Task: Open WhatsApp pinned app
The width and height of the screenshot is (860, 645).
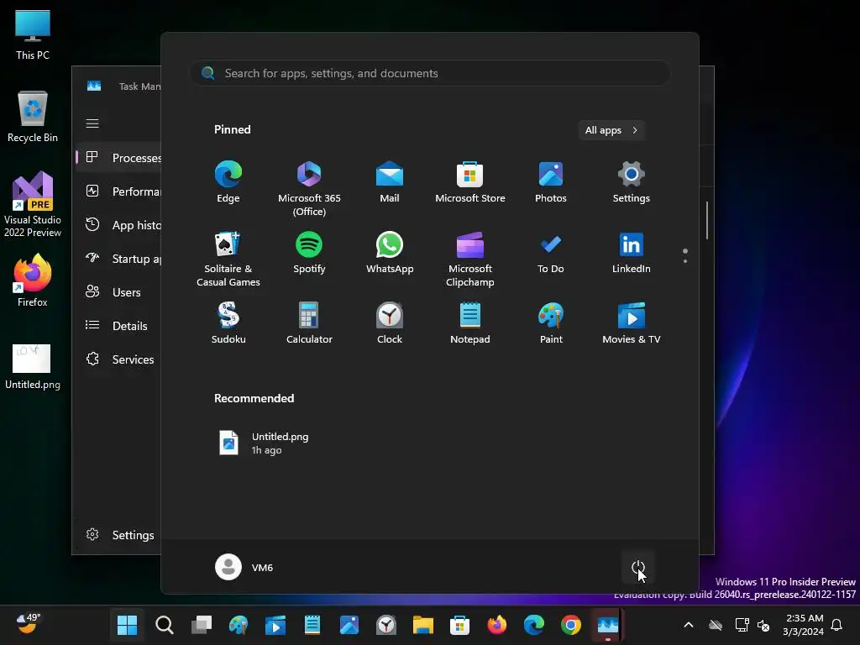Action: [390, 253]
